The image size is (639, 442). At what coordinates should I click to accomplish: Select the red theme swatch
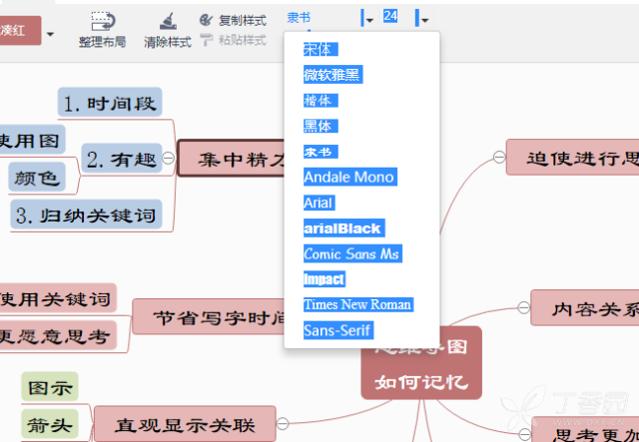point(20,30)
